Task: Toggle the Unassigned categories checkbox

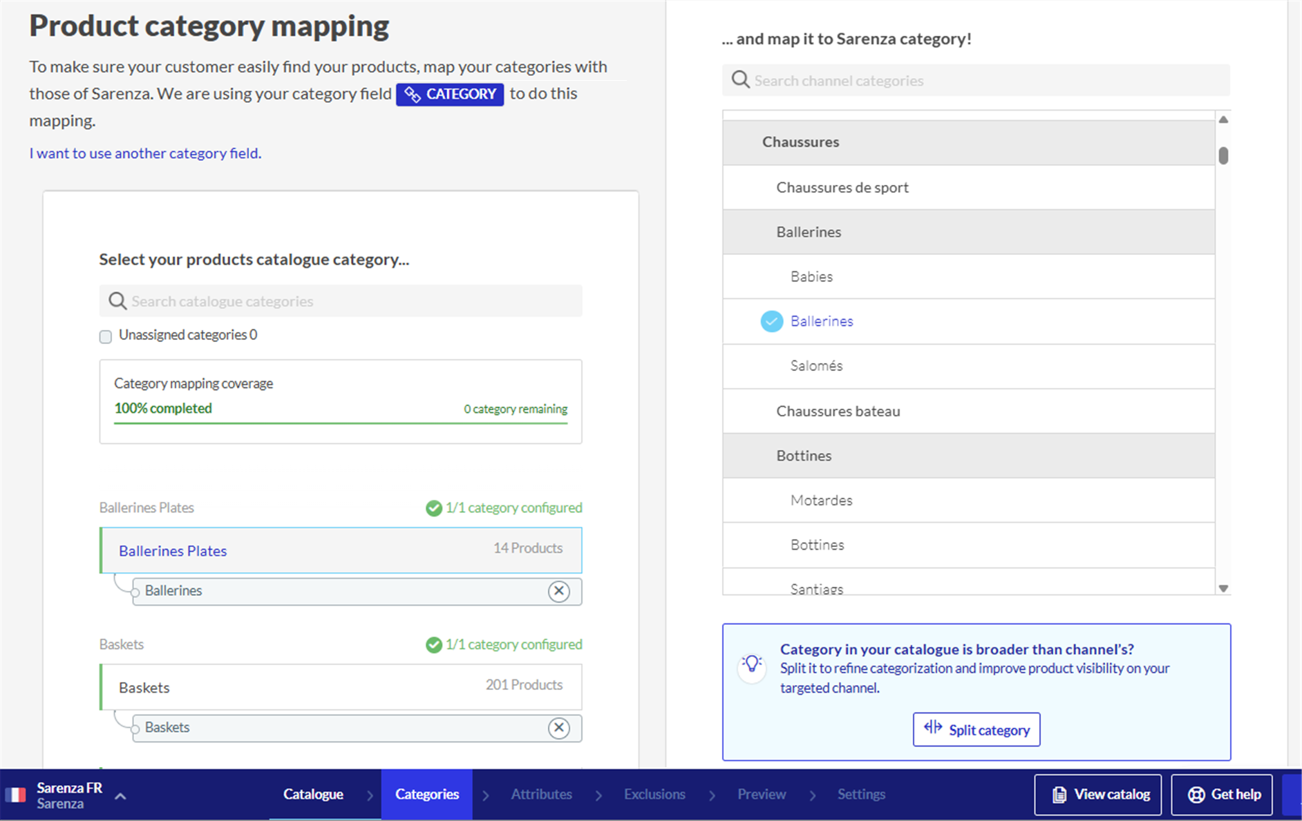Action: coord(106,336)
